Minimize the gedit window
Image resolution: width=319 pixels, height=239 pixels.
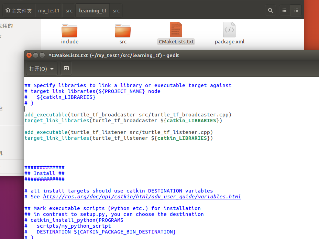pos(36,55)
